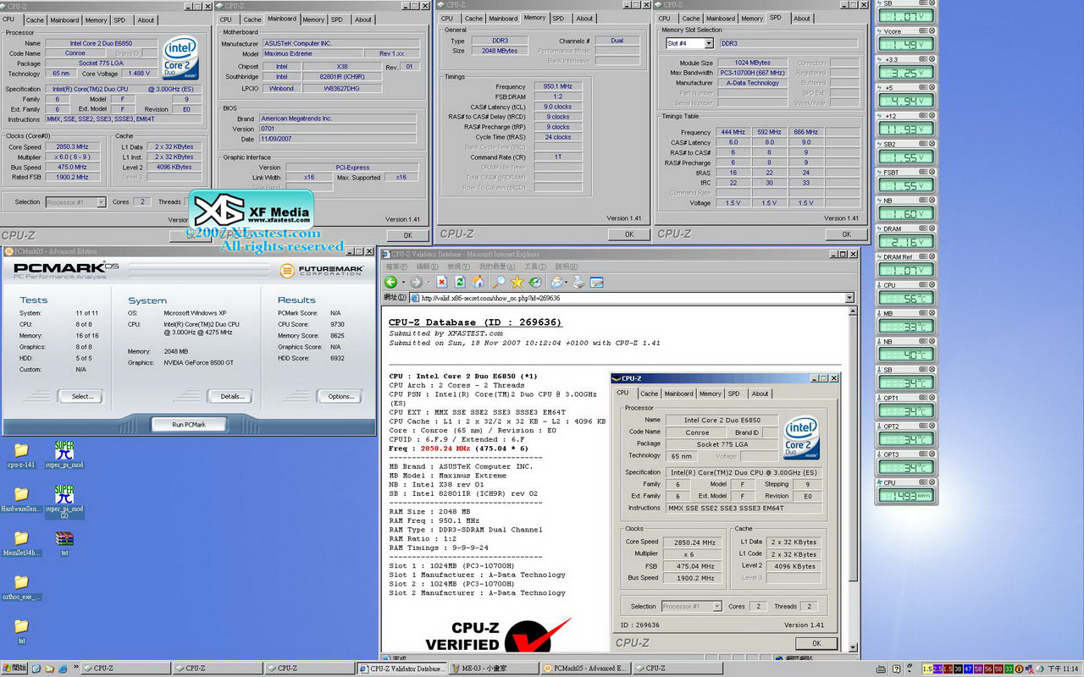The height and width of the screenshot is (677, 1084).
Task: Click the taskbar clock showing 11:14
Action: [x=1065, y=669]
